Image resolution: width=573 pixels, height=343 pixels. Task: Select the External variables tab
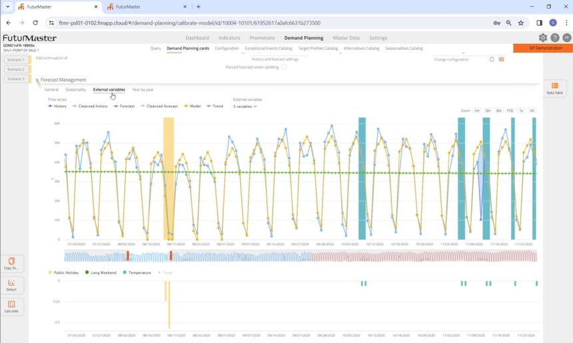tap(109, 89)
